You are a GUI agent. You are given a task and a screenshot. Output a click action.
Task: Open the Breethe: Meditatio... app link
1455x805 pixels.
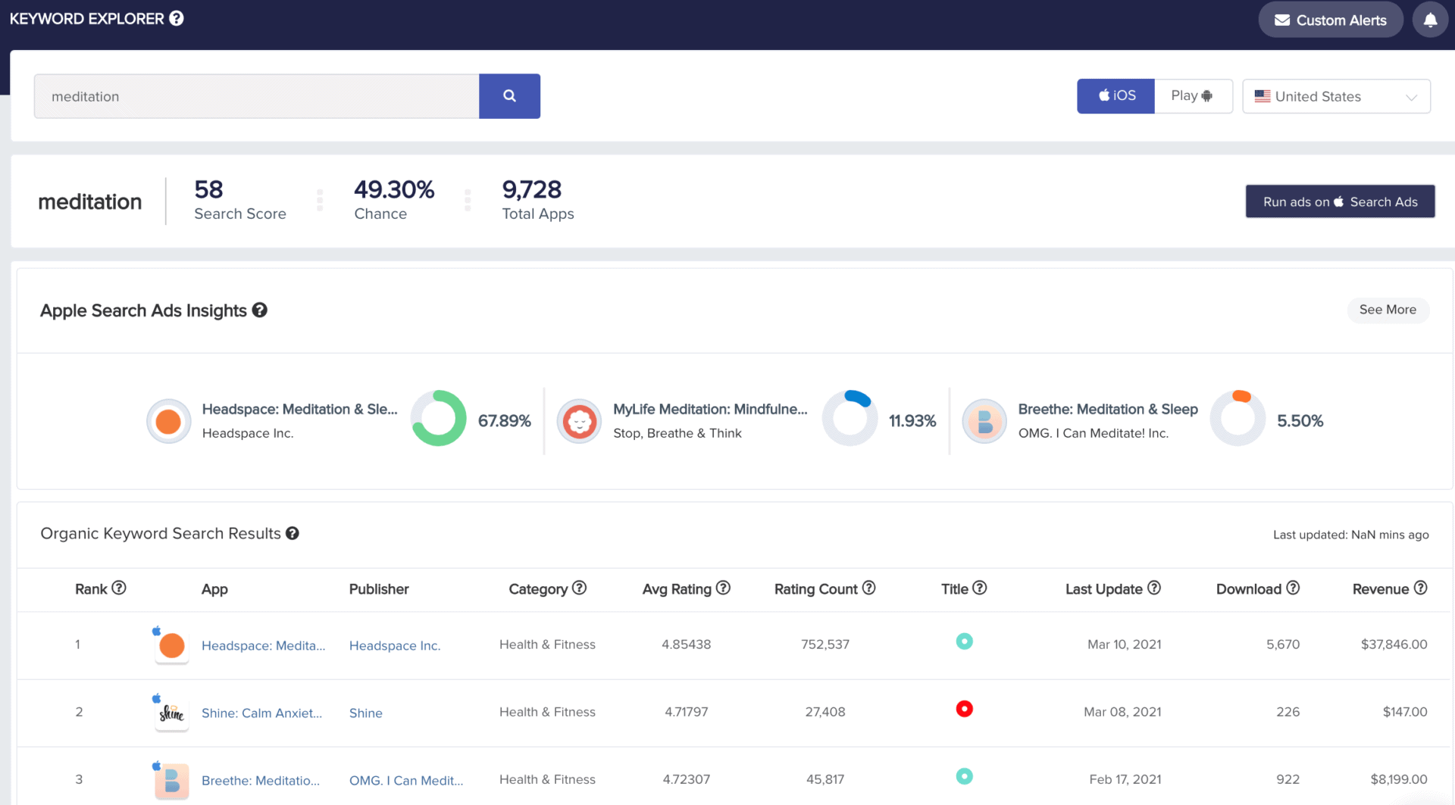pos(261,781)
